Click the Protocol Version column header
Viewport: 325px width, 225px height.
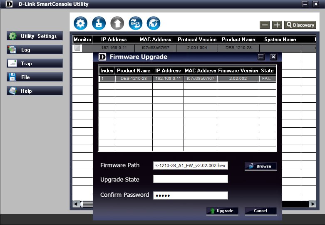[197, 40]
